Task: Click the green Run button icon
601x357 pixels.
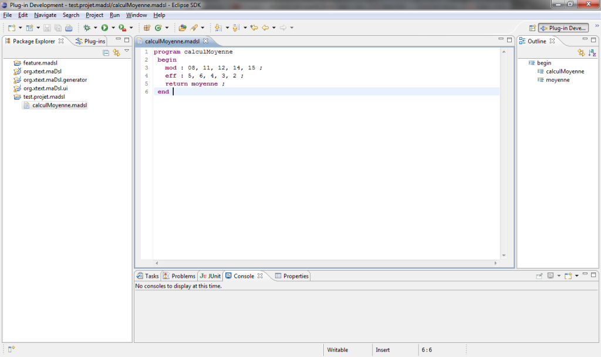Action: point(104,28)
